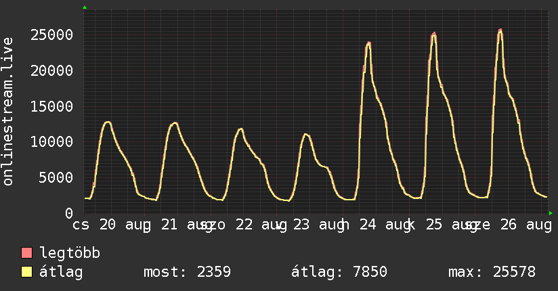Click the 0 y-axis label
Viewport: 558px width, 291px height.
69,213
